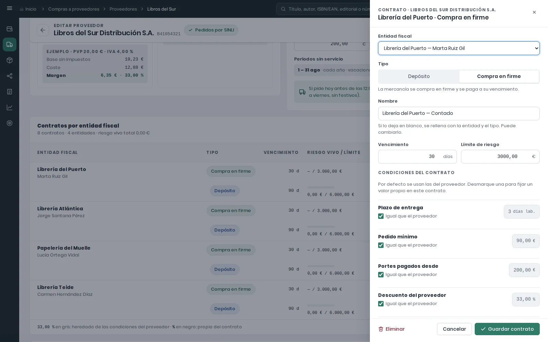
Task: Click the 1 – 31 ago service period chip
Action: 332,70
